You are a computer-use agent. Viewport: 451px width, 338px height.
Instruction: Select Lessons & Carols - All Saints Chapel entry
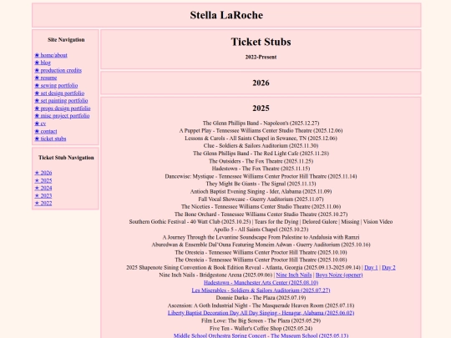tap(261, 139)
